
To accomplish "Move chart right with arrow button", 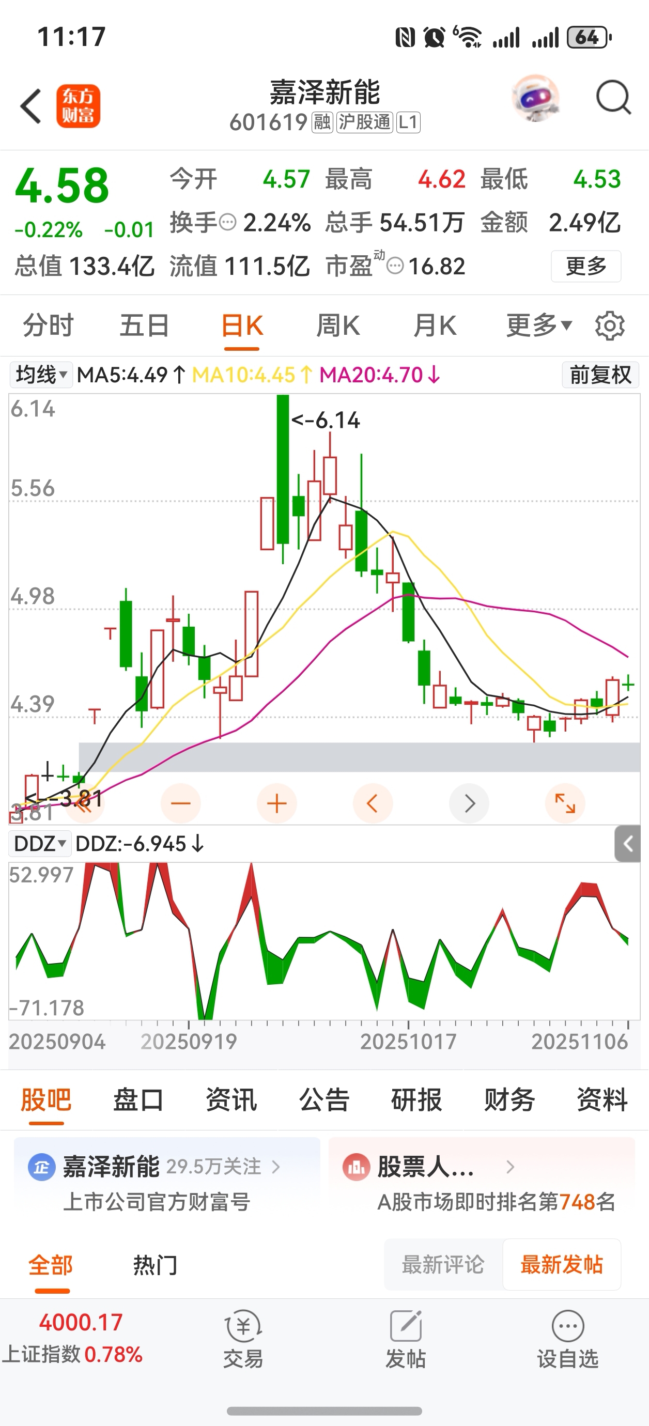I will point(469,803).
